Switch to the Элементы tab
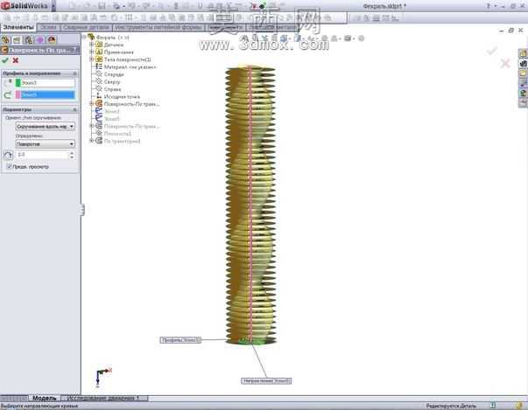 click(x=18, y=27)
